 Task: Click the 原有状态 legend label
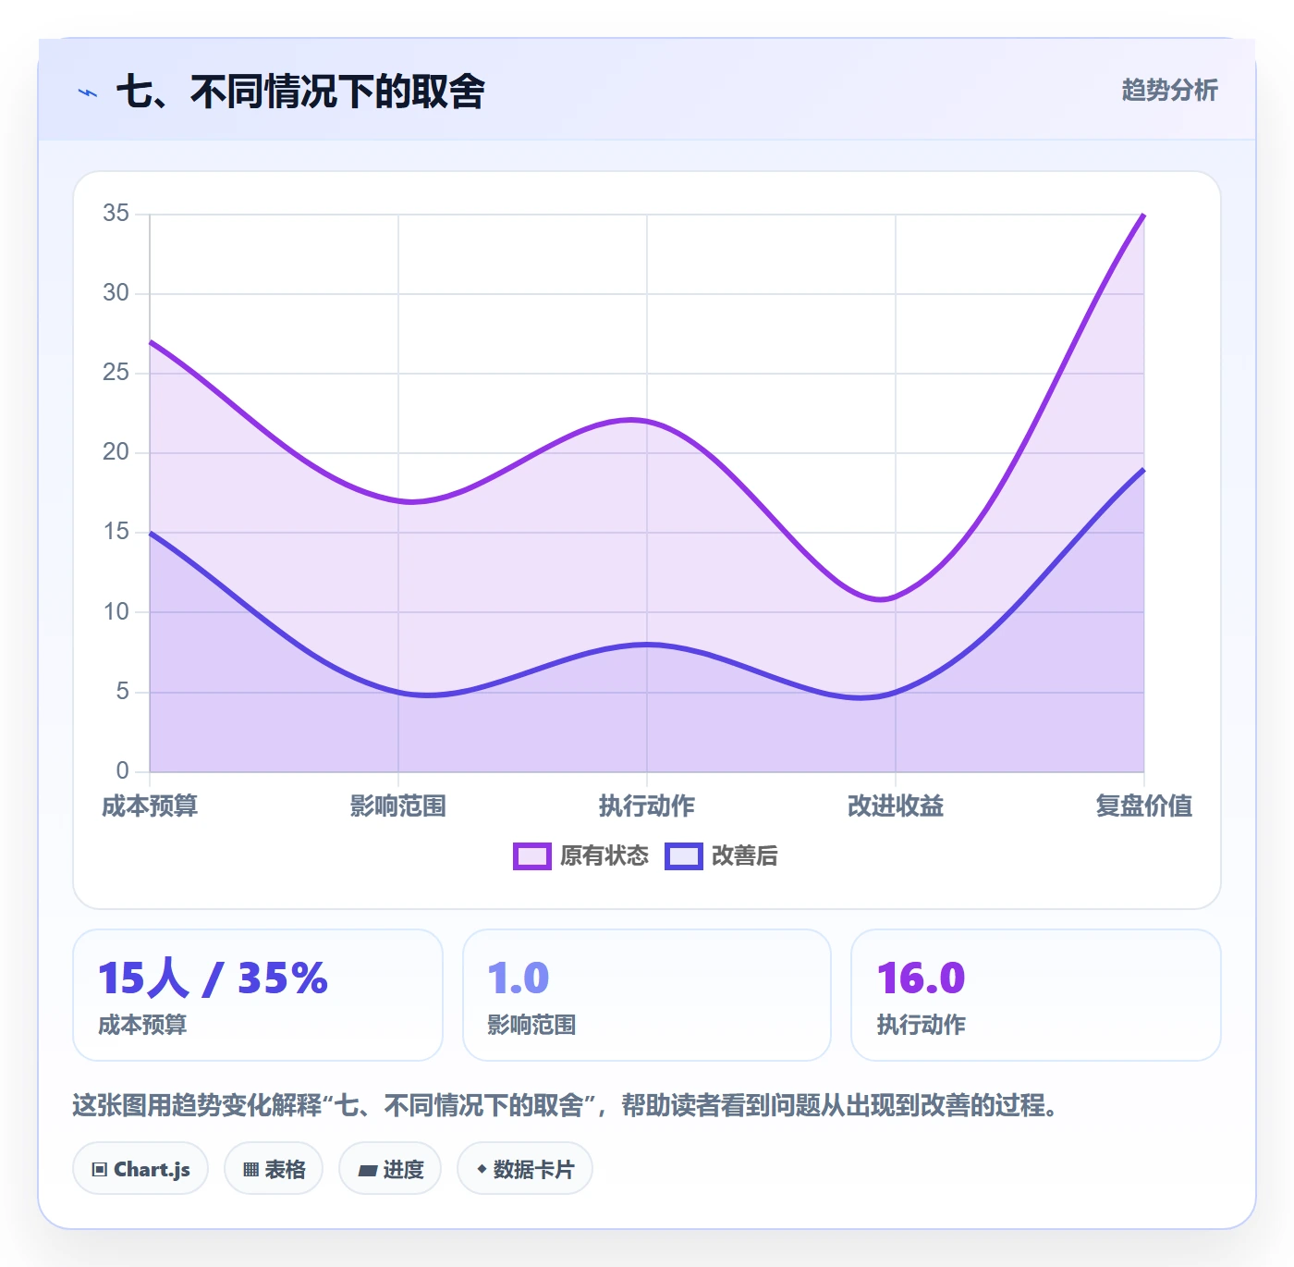click(x=604, y=856)
